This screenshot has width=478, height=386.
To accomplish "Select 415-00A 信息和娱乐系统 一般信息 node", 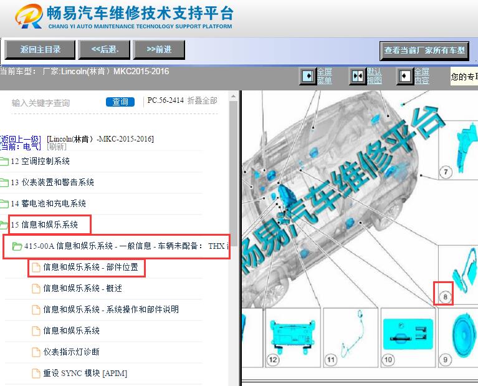I will [x=126, y=246].
